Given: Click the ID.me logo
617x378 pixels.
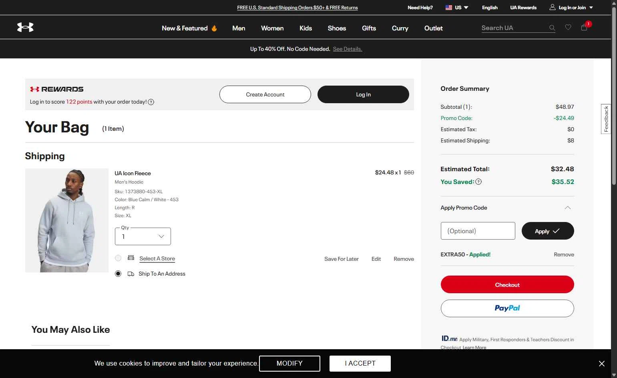Looking at the screenshot, I should pos(449,338).
